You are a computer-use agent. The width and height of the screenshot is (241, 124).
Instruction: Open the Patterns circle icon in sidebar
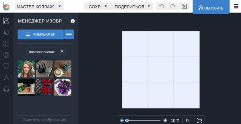click(6, 55)
